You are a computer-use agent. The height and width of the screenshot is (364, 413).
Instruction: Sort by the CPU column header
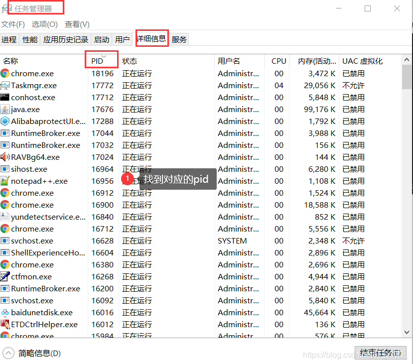tap(276, 61)
